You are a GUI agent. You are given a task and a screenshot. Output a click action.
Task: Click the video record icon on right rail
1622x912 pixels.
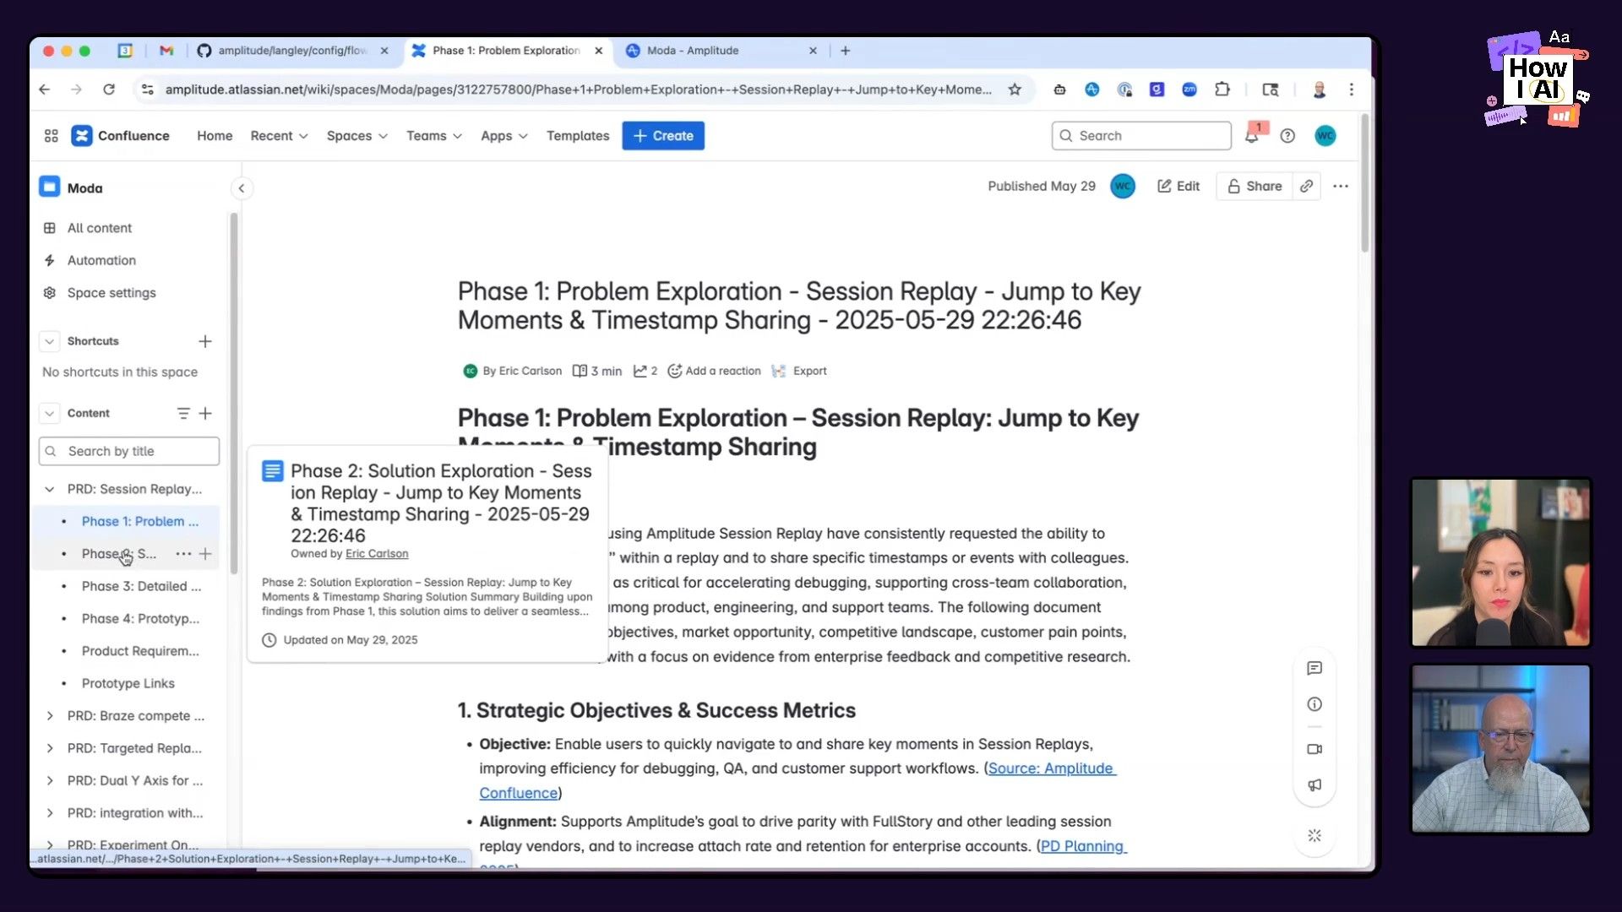1314,749
